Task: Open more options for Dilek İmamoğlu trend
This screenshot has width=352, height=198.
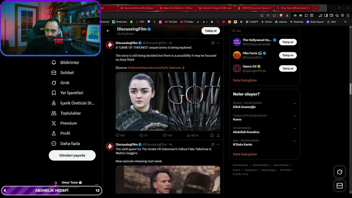Action: (x=295, y=103)
